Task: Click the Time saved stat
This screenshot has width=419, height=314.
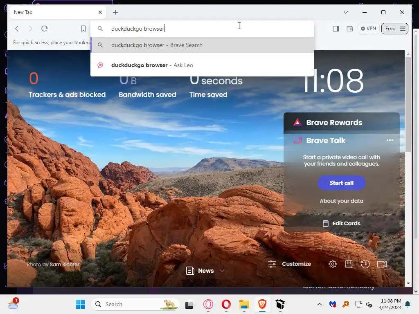Action: [x=216, y=87]
